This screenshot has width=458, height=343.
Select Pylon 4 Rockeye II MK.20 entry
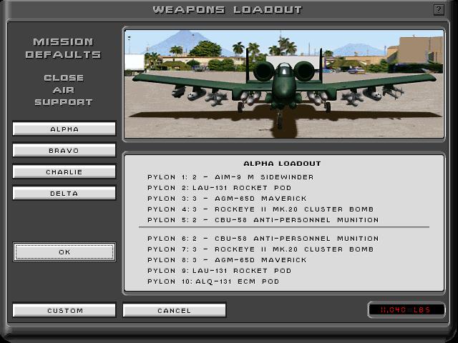pos(260,209)
